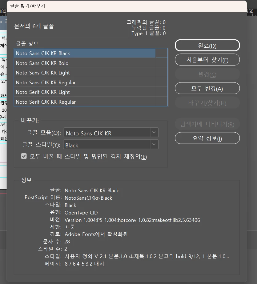Click the 글꼴 스타일 field showing Black
This screenshot has width=257, height=284.
pos(107,144)
